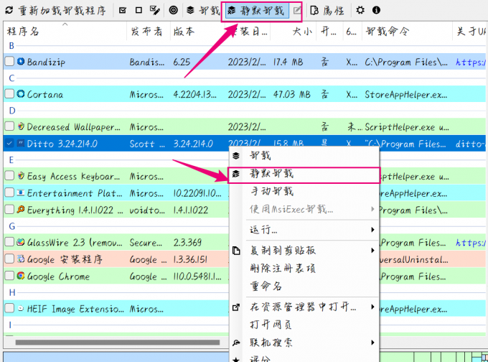
Task: Tick the HEIF Image Extension checkbox
Action: [9, 308]
